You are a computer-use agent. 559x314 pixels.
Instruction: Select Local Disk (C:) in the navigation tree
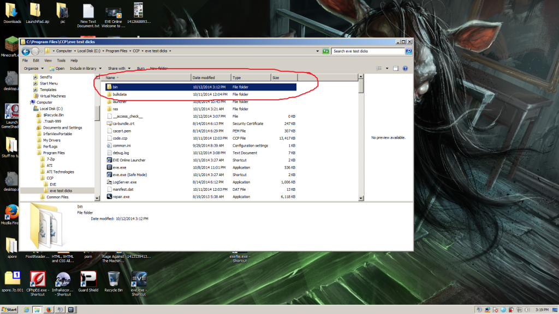click(51, 108)
